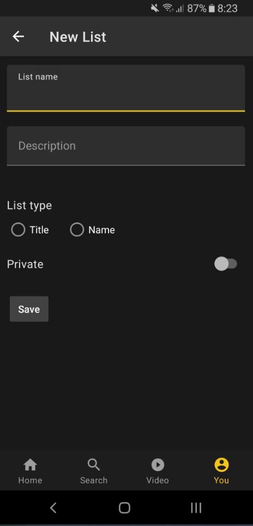This screenshot has height=526, width=253.
Task: Tap Android recent apps button
Action: (x=196, y=508)
